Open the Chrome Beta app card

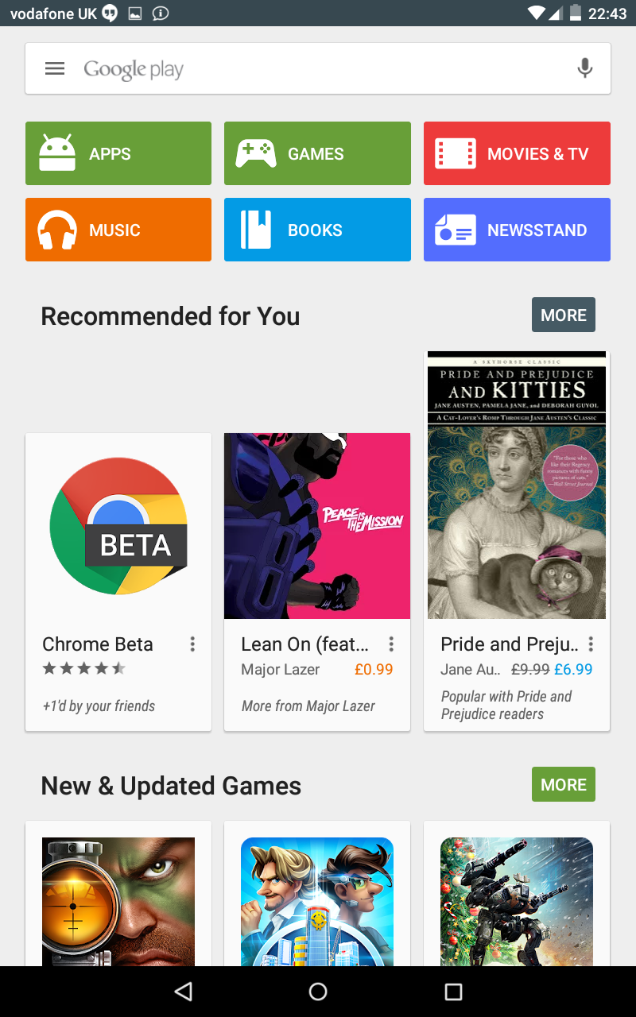coord(118,582)
